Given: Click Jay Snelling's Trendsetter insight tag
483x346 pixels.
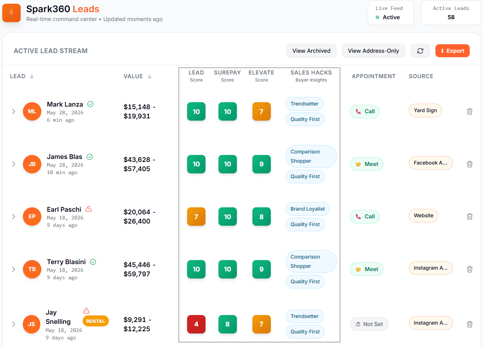Looking at the screenshot, I should pos(304,316).
